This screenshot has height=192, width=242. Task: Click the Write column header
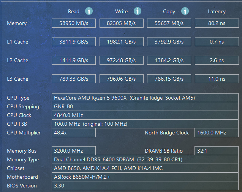tap(121, 11)
